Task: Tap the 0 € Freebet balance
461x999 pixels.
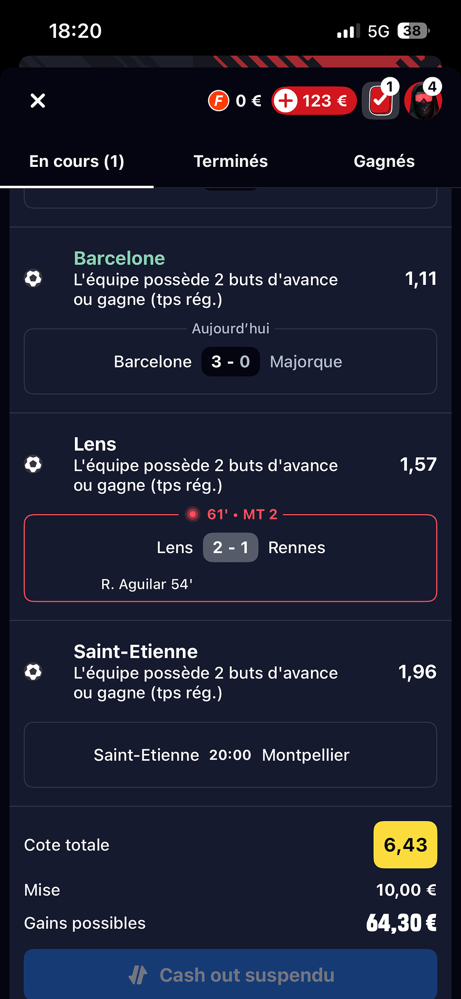Action: (x=248, y=100)
